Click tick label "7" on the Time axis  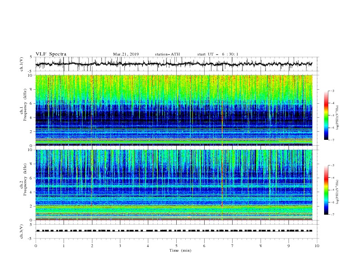click(x=233, y=246)
